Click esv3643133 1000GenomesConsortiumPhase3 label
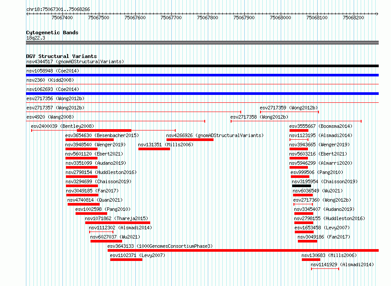 coord(160,246)
